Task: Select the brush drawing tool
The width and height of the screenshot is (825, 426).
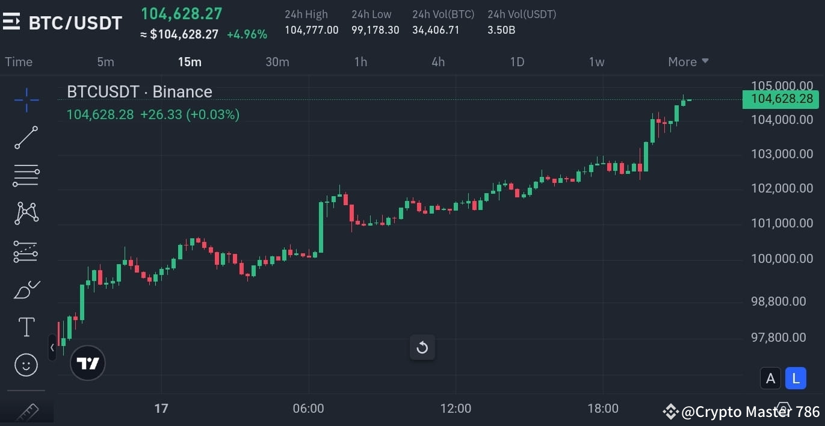Action: click(x=26, y=289)
